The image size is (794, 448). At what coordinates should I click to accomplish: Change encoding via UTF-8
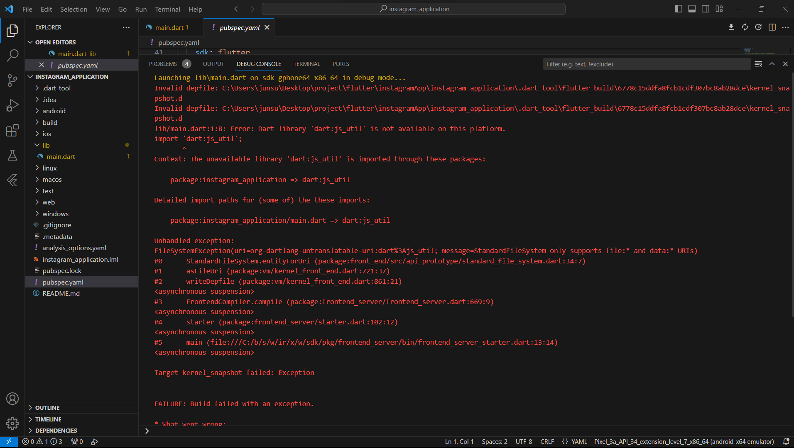click(x=524, y=442)
